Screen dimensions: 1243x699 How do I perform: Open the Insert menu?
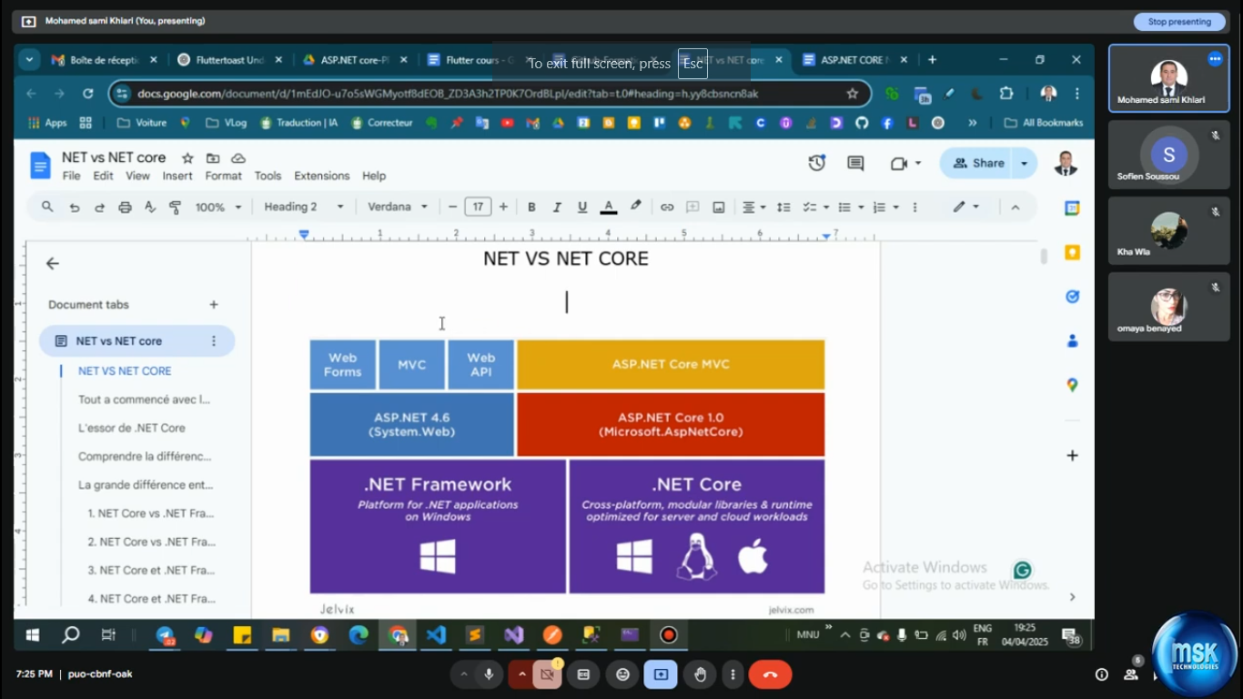pos(177,176)
